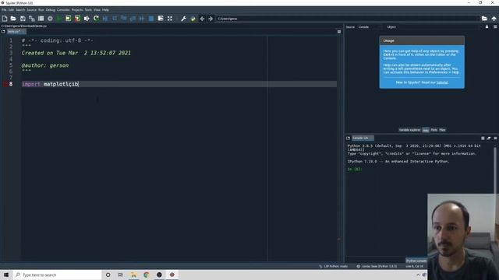
Task: Toggle the Help pane lock icon
Action: click(x=487, y=27)
